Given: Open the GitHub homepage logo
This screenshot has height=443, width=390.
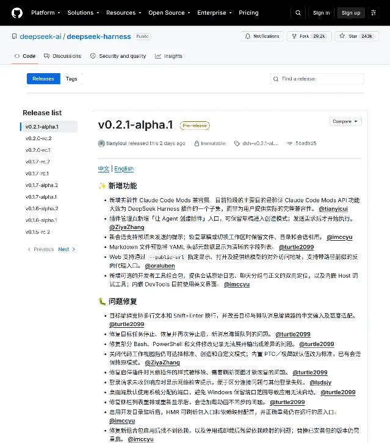Looking at the screenshot, I should 17,13.
